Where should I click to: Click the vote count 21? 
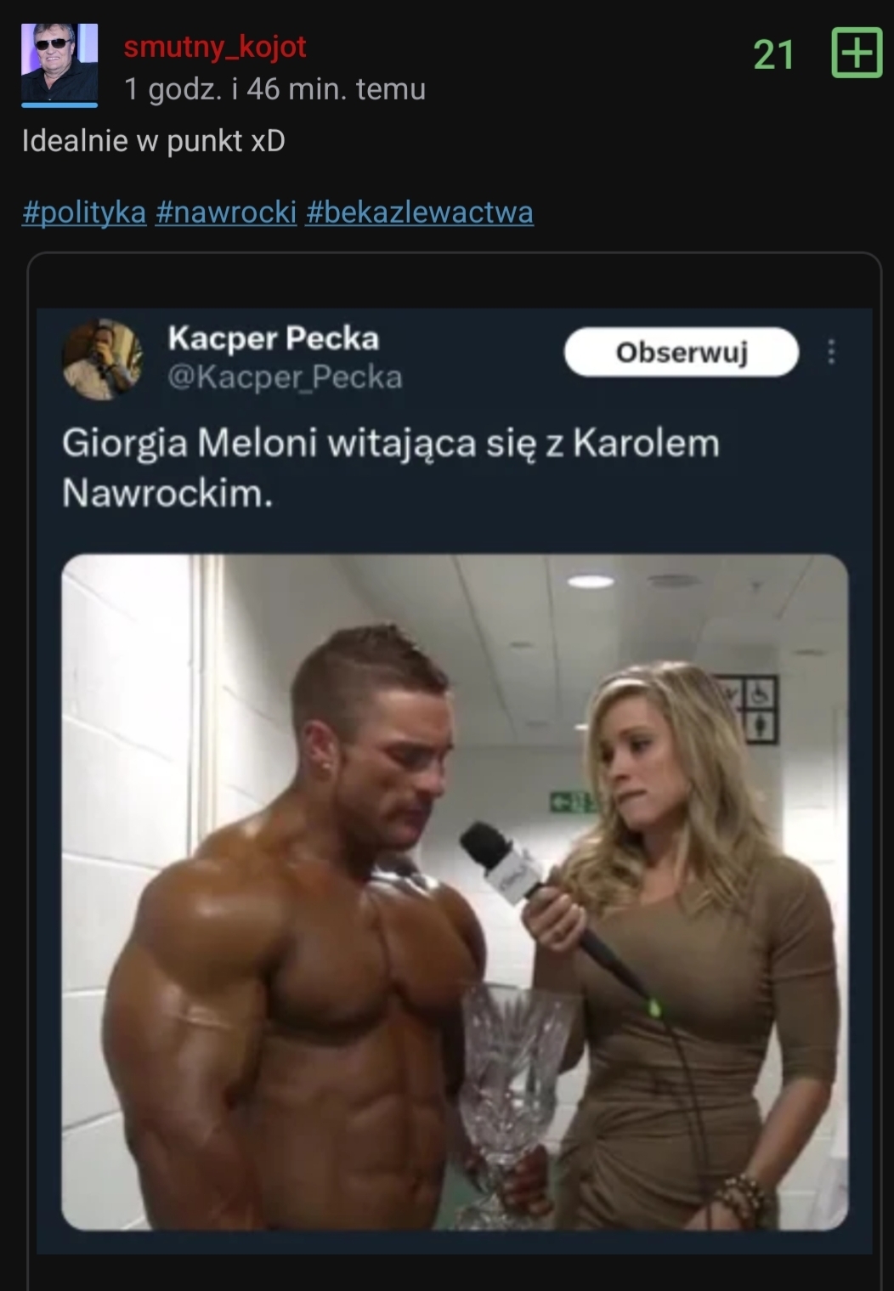773,55
